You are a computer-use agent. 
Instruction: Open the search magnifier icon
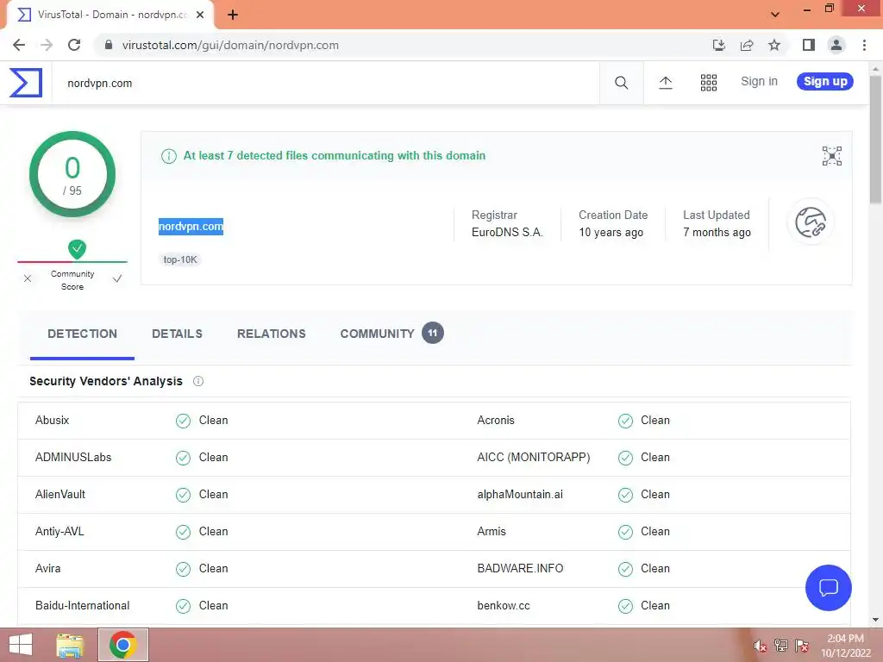coord(621,83)
